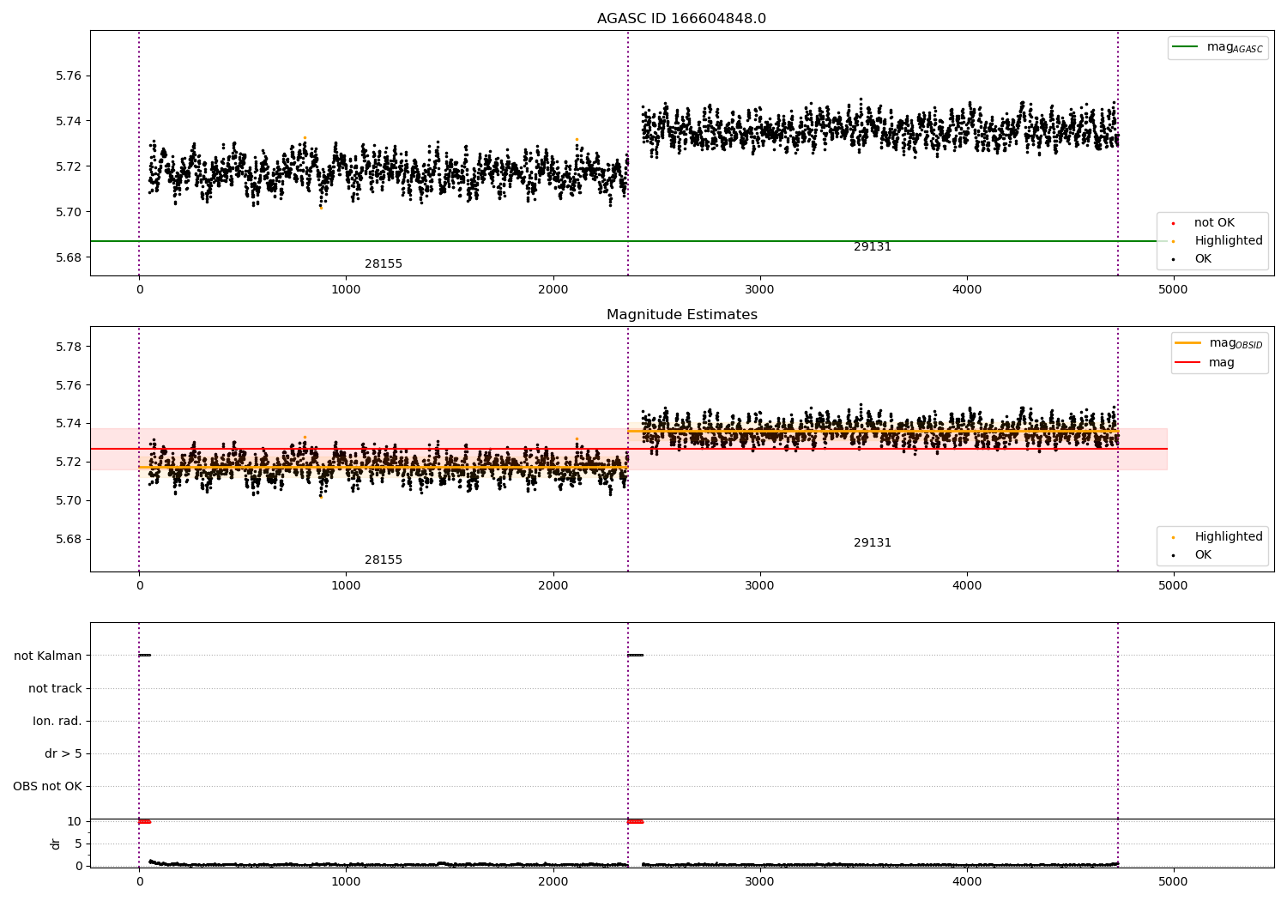Click the "not track" axis label
The height and width of the screenshot is (901, 1287).
pyautogui.click(x=55, y=689)
